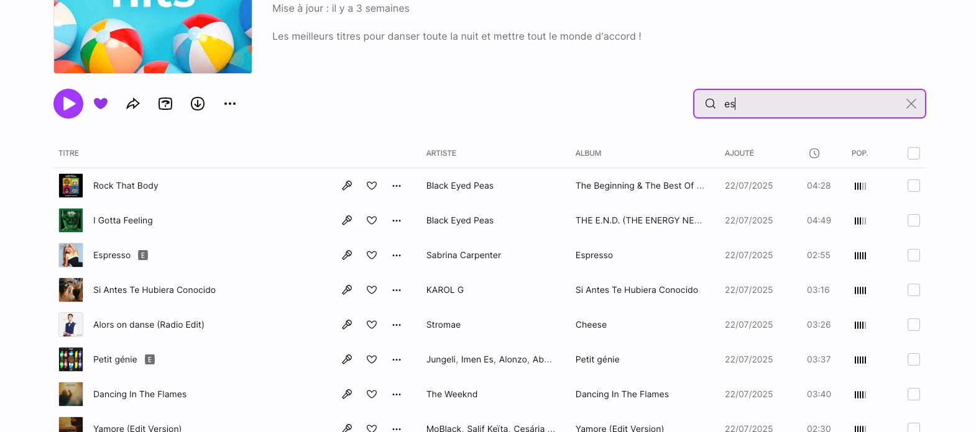
Task: Download the playlist for offline listening
Action: tap(198, 104)
